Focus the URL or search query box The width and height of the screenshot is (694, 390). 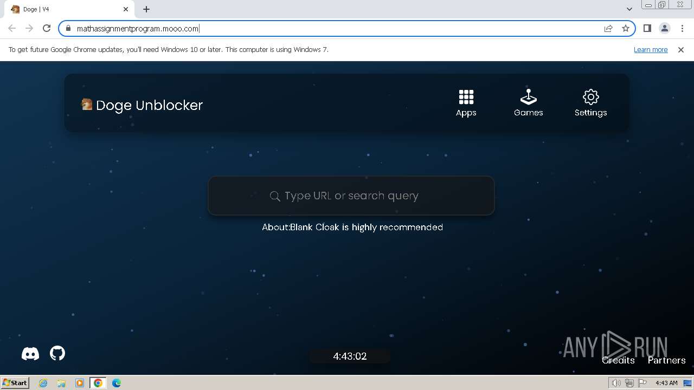click(351, 196)
